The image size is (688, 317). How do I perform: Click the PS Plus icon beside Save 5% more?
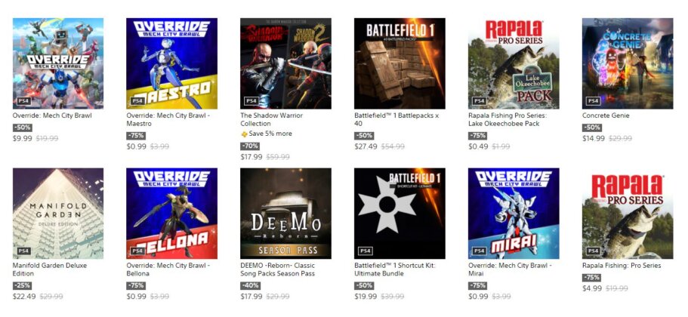[x=245, y=134]
